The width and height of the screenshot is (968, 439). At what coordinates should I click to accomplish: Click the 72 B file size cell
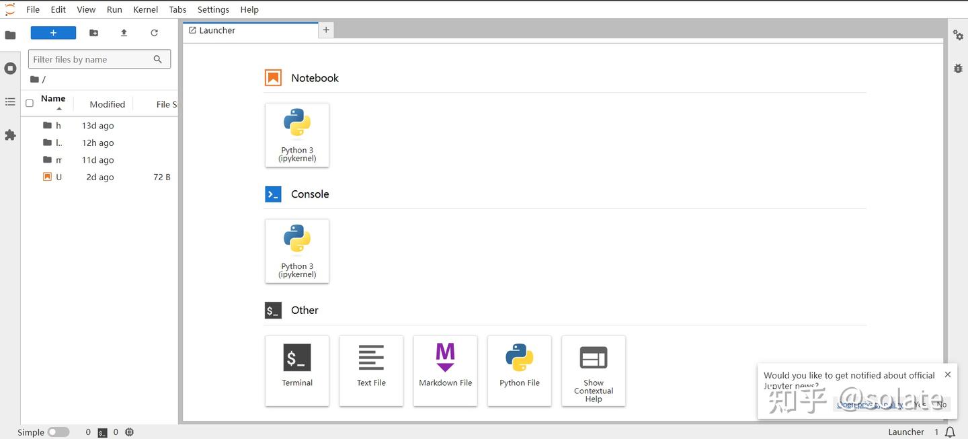click(x=162, y=177)
